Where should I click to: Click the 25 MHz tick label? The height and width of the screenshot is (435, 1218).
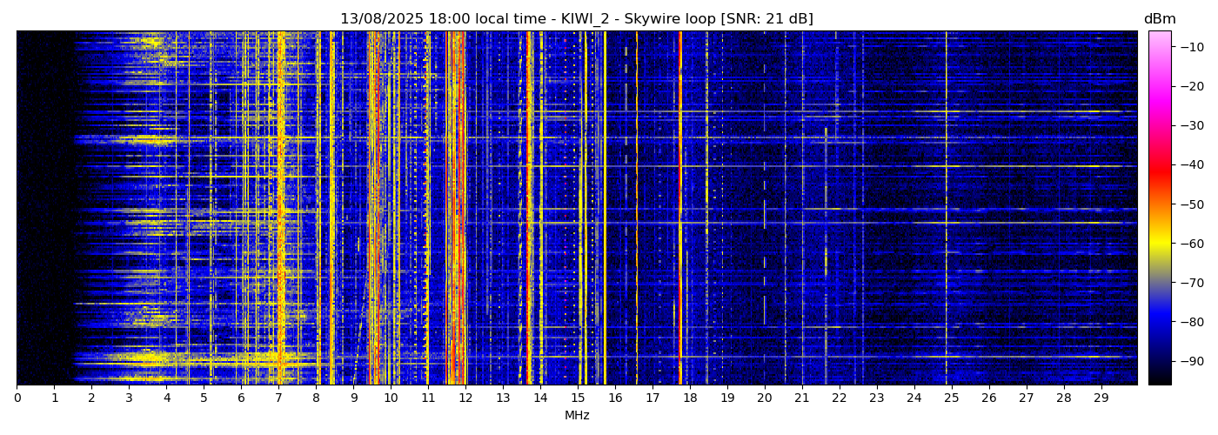tap(952, 398)
